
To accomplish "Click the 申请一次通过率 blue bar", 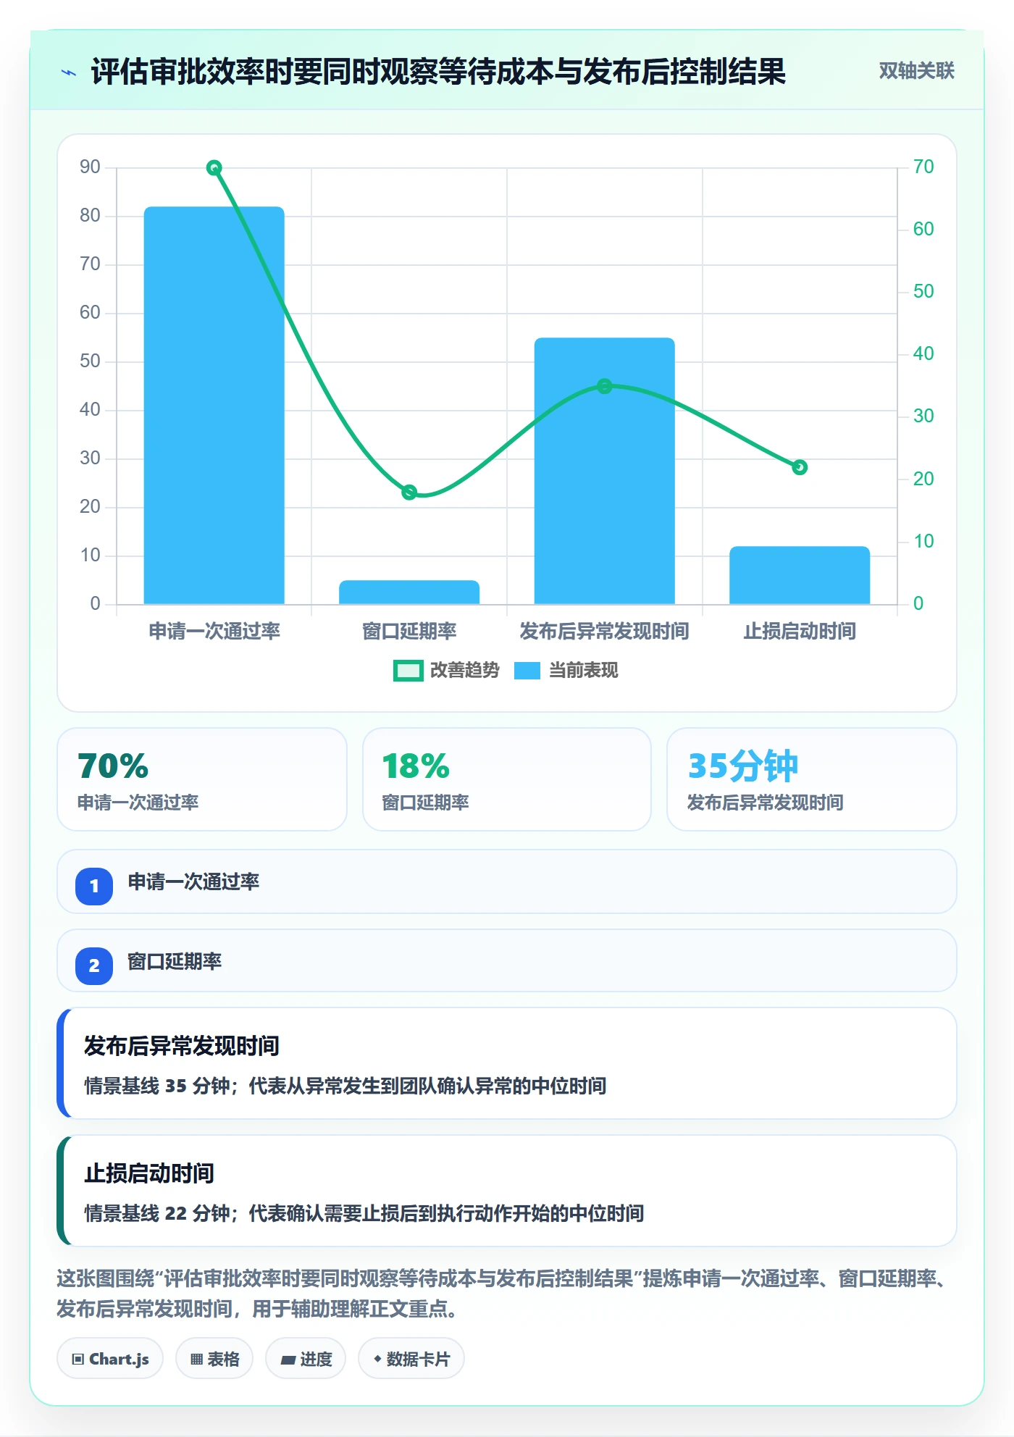I will pyautogui.click(x=214, y=405).
